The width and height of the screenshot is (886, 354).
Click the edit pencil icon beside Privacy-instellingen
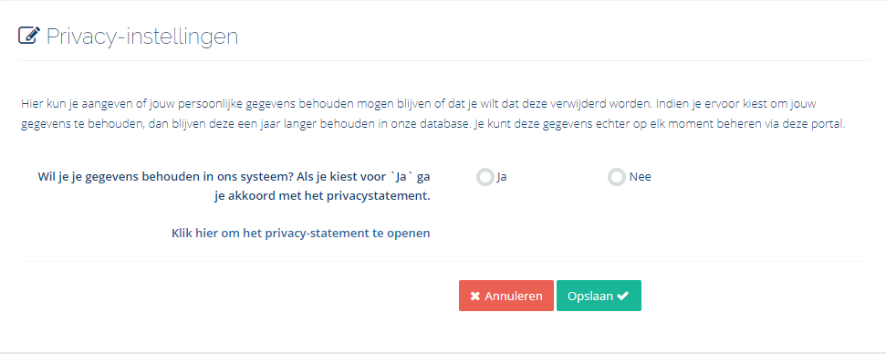29,36
